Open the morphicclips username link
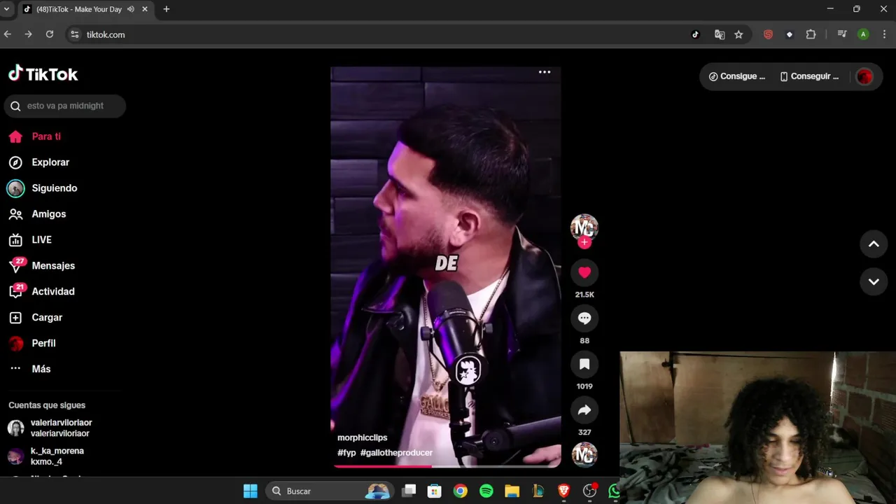This screenshot has height=504, width=896. tap(362, 437)
